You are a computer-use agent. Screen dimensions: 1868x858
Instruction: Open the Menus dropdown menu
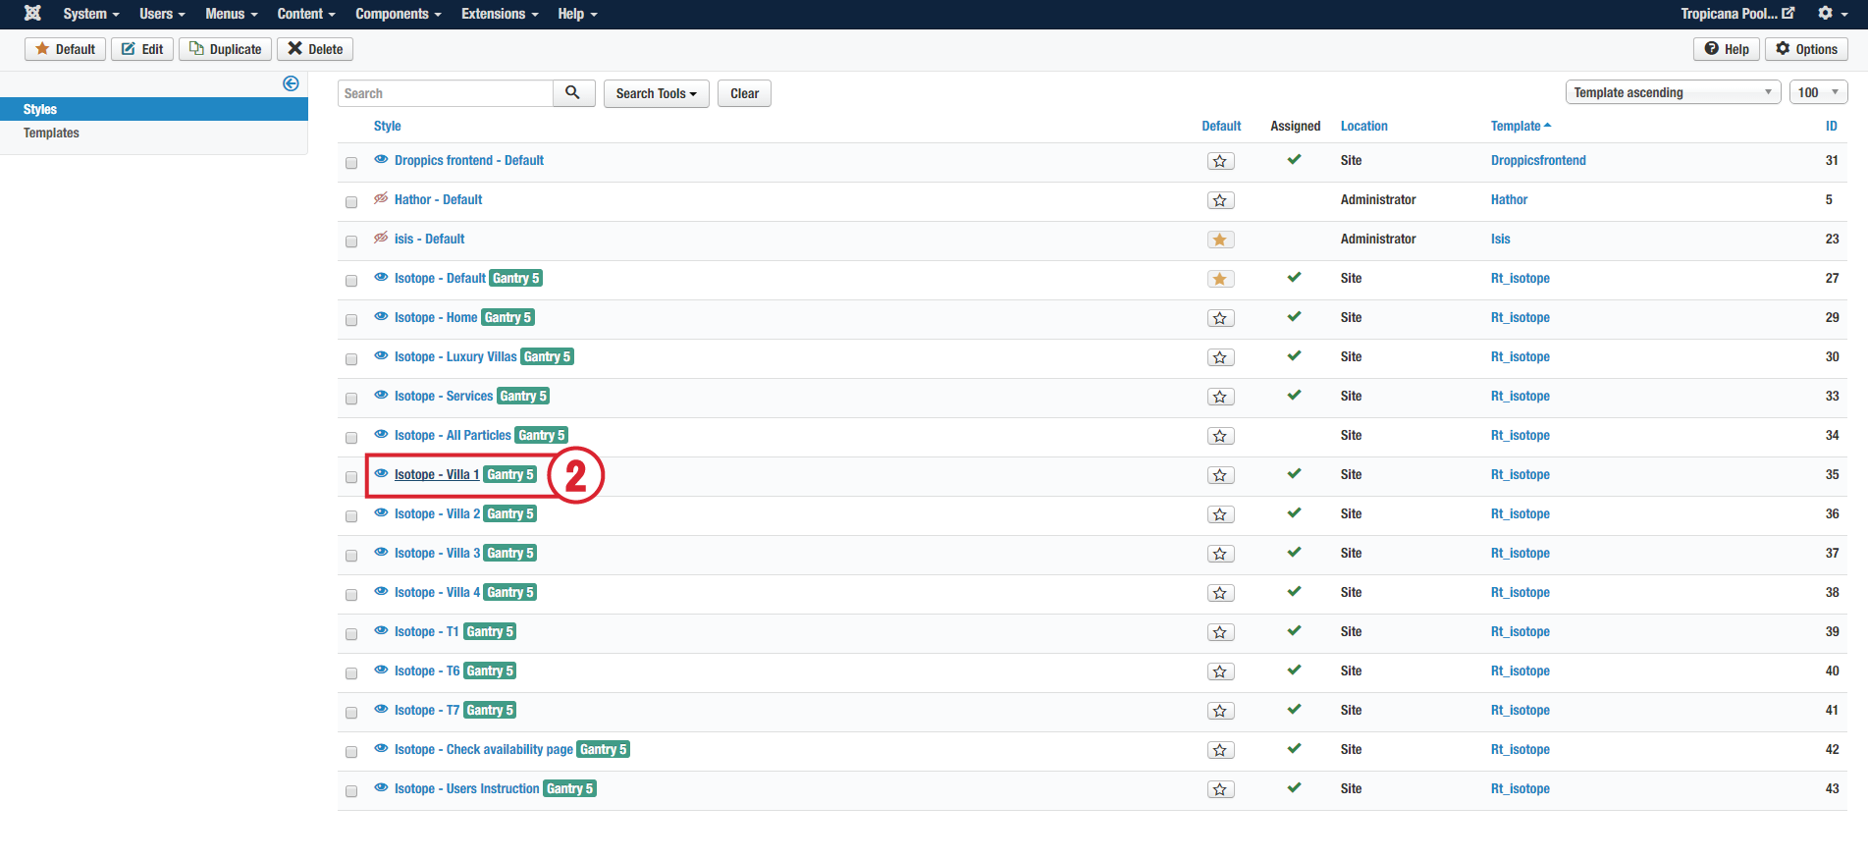pos(232,14)
